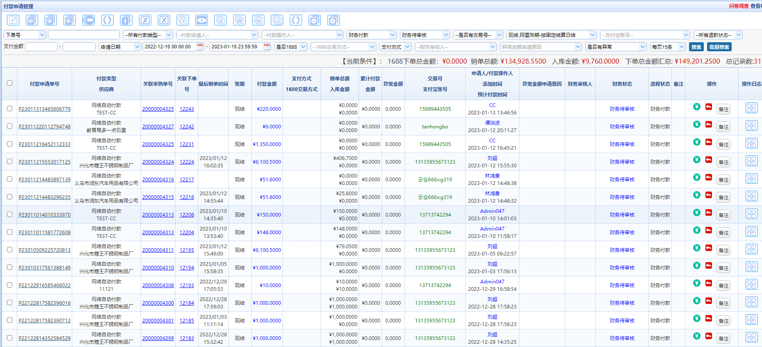Screen dimensions: 762x347
Task: Click the 搜索 button
Action: coord(696,47)
